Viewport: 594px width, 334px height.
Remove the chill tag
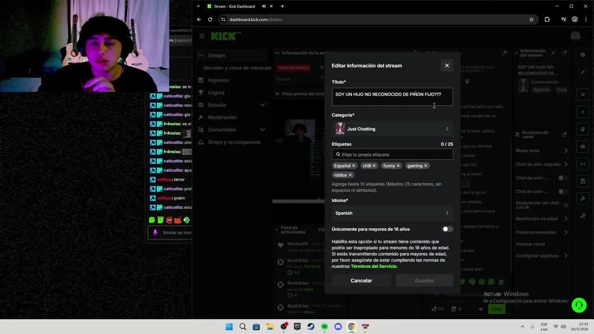pyautogui.click(x=374, y=166)
